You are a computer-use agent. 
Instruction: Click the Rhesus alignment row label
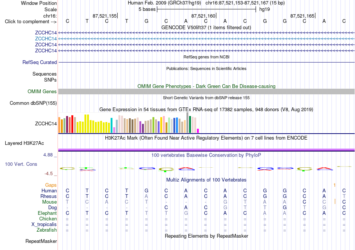coord(49,196)
